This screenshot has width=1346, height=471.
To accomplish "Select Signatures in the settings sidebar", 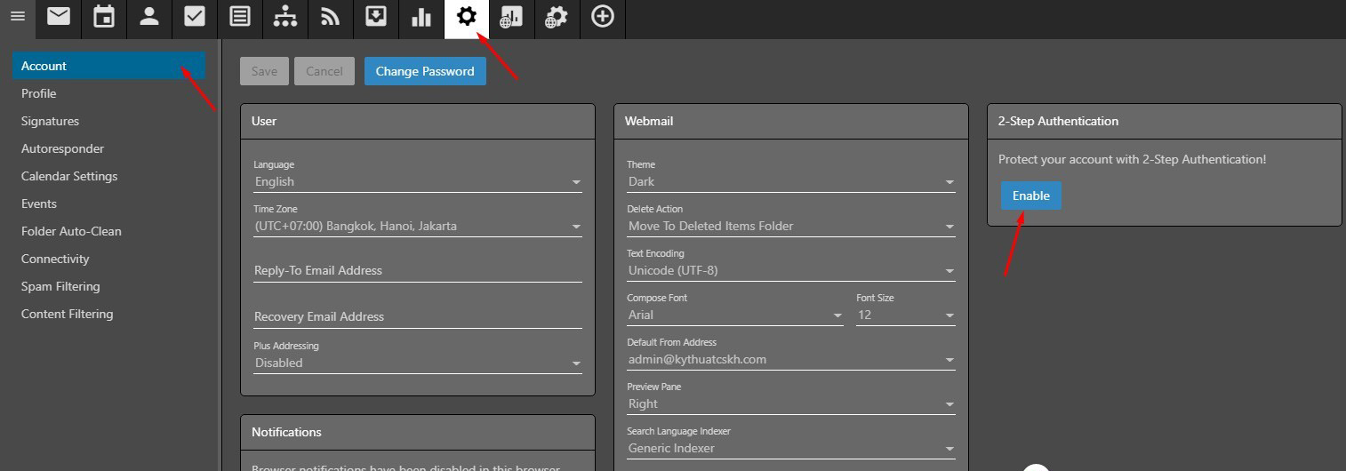I will (x=50, y=121).
